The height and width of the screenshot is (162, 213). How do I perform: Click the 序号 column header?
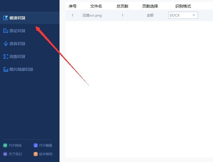73,6
